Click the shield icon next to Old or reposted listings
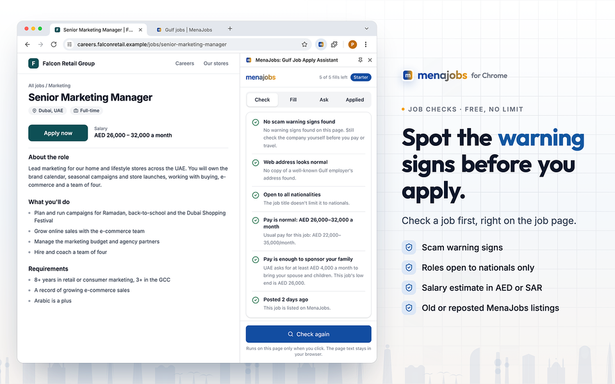Viewport: 615px width, 384px height. coord(409,308)
